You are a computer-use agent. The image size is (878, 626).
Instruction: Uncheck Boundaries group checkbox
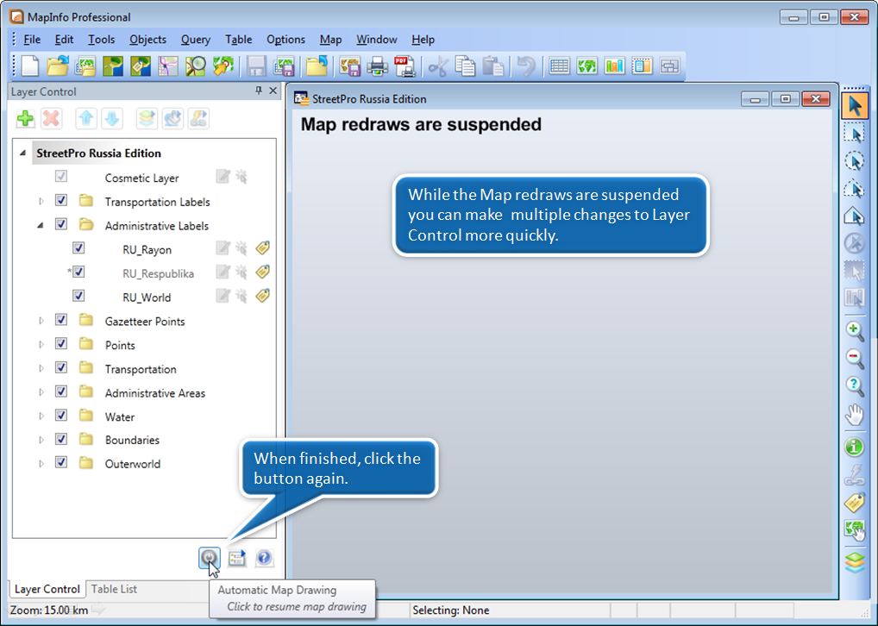pos(61,439)
